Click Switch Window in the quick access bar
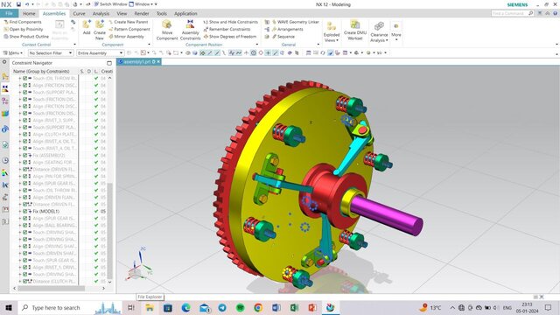The height and width of the screenshot is (315, 560). 110,4
